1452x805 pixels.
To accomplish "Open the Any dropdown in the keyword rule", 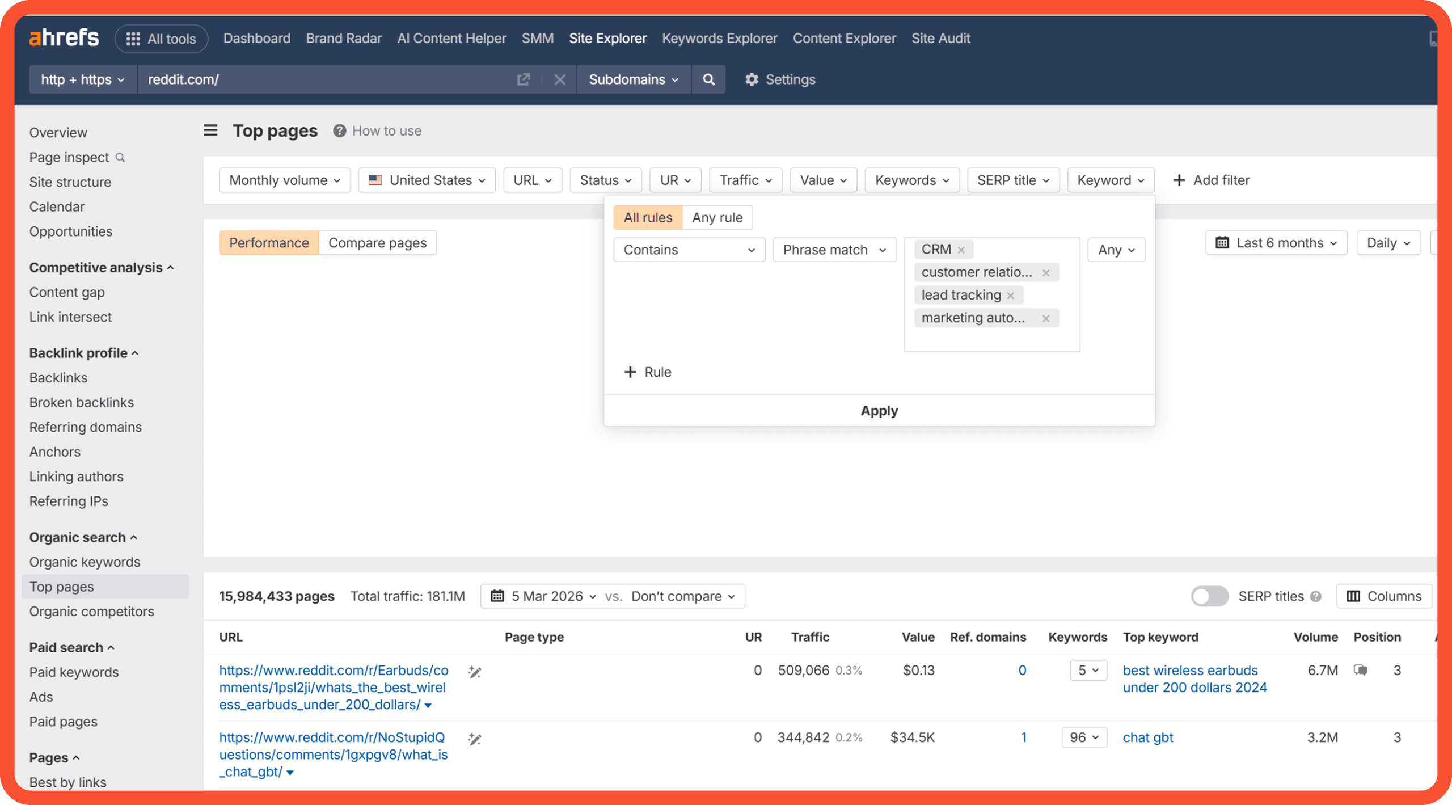I will pyautogui.click(x=1116, y=250).
